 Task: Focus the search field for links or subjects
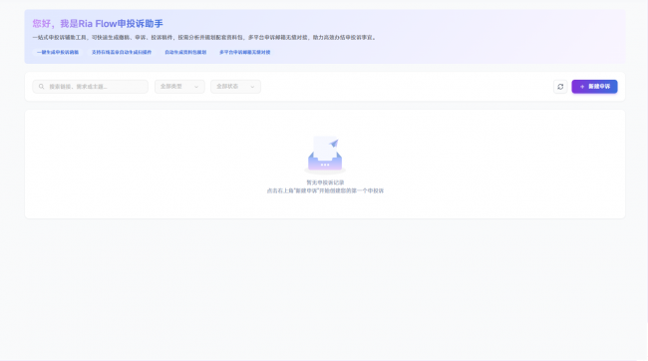[90, 87]
